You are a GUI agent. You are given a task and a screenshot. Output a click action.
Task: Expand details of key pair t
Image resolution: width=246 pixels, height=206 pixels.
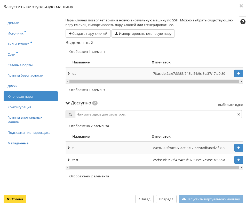pos(68,148)
